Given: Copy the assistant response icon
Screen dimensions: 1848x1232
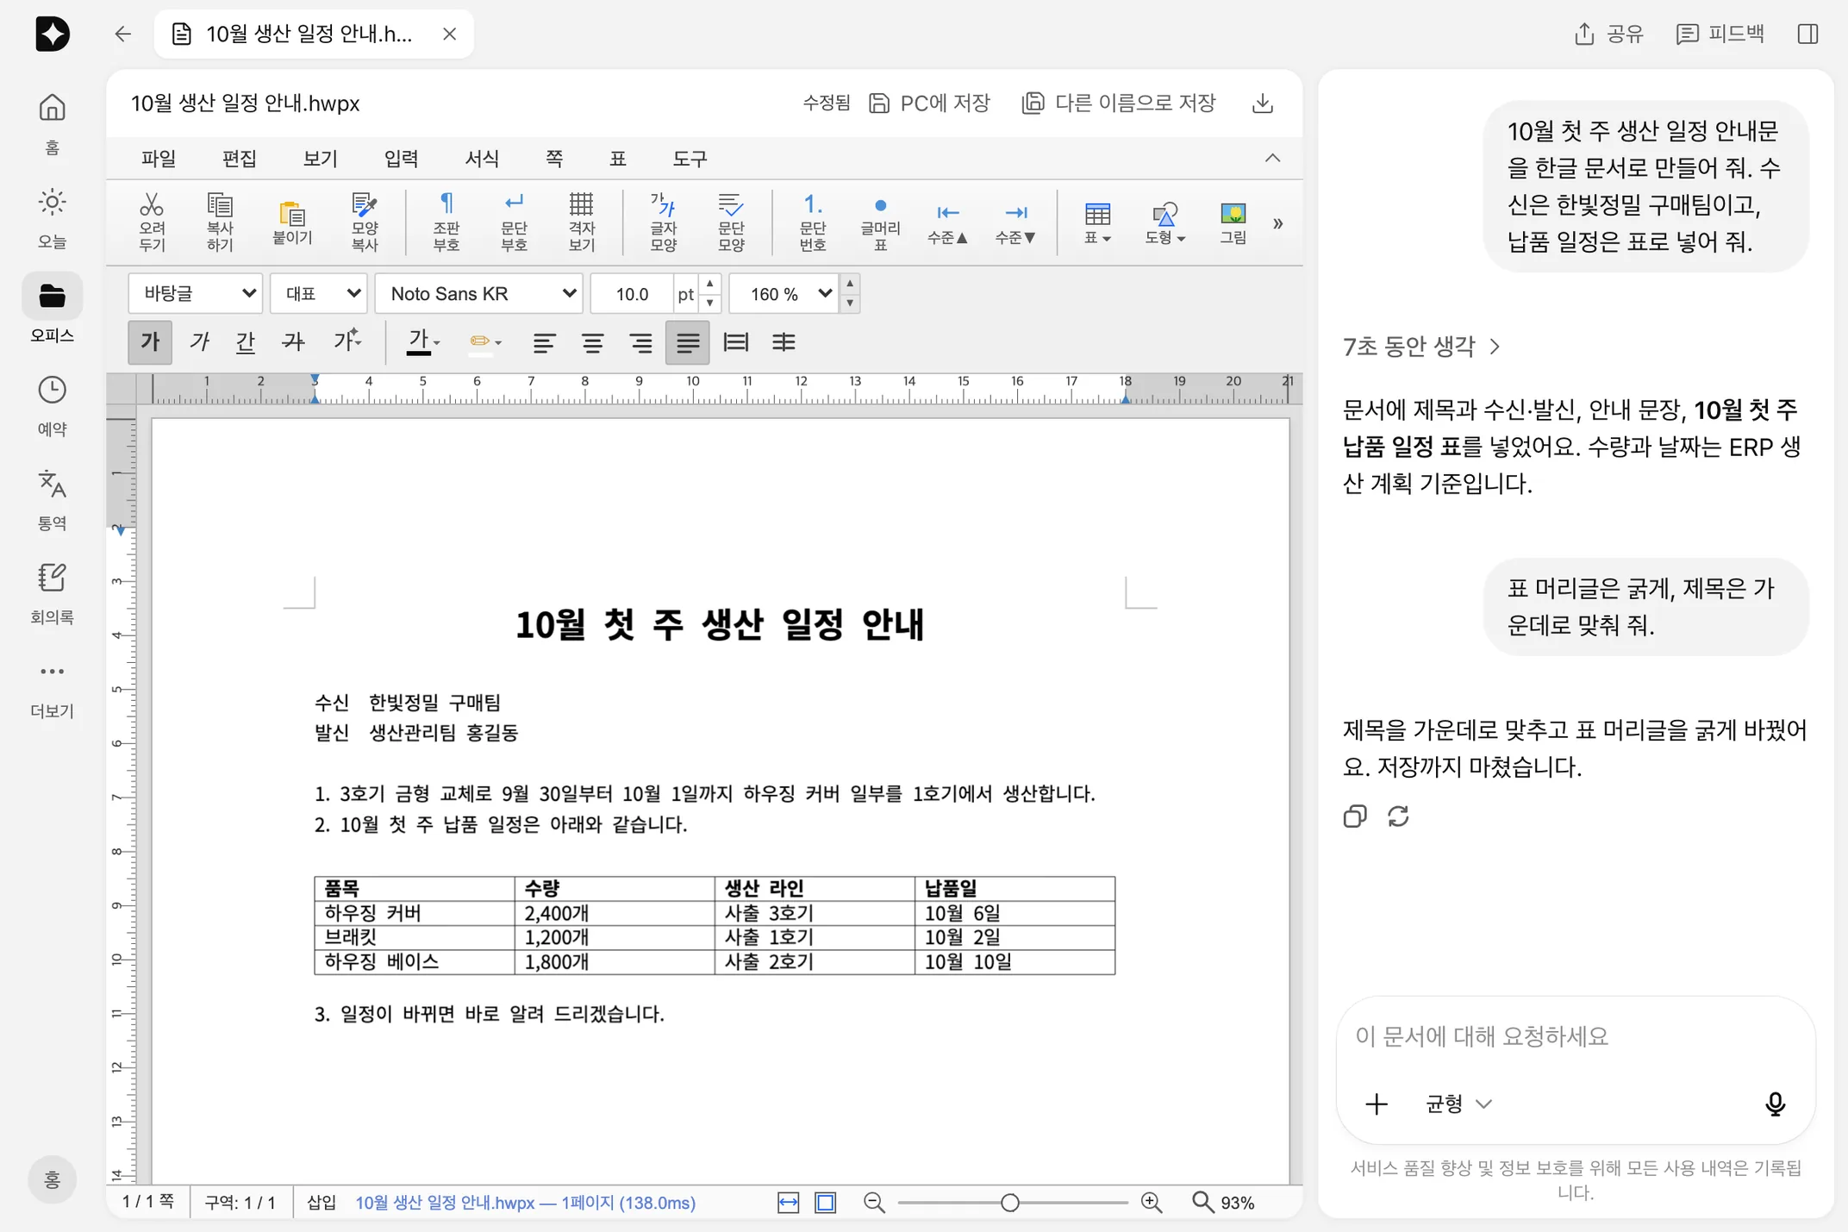Looking at the screenshot, I should point(1355,816).
